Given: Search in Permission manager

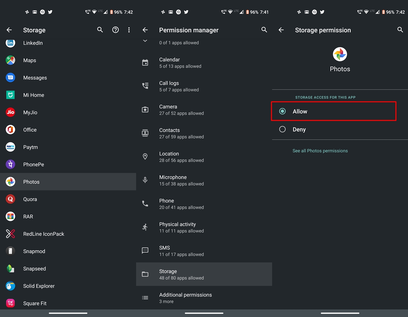Looking at the screenshot, I should pos(264,30).
